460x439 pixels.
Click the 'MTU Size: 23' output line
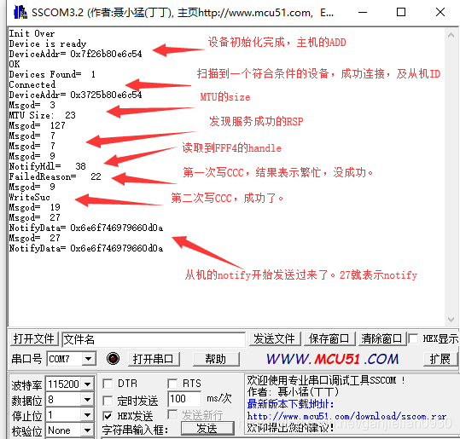(x=43, y=115)
